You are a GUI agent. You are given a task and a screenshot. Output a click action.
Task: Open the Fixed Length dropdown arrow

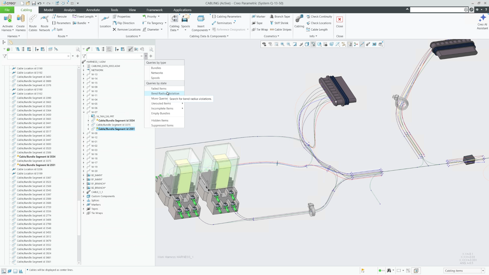(x=96, y=17)
